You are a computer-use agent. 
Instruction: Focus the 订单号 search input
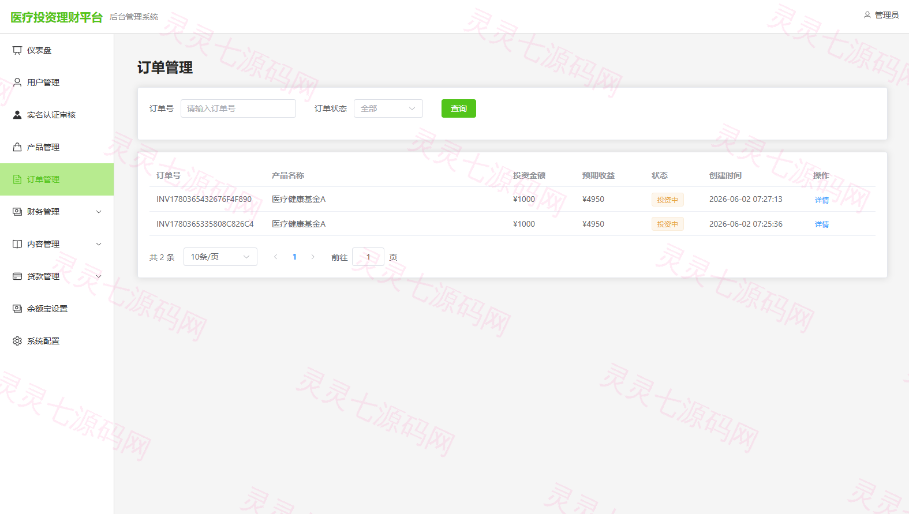point(238,108)
